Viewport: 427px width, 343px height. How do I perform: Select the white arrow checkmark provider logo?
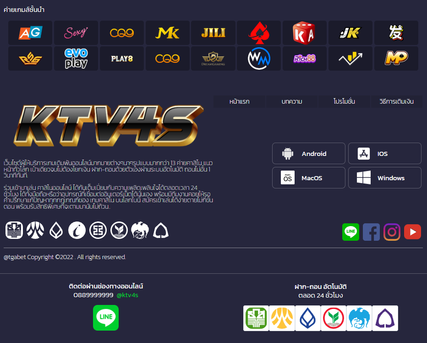[x=350, y=58]
